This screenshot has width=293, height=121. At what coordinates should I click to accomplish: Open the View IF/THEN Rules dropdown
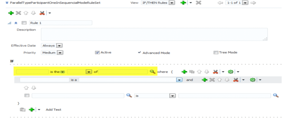click(172, 3)
